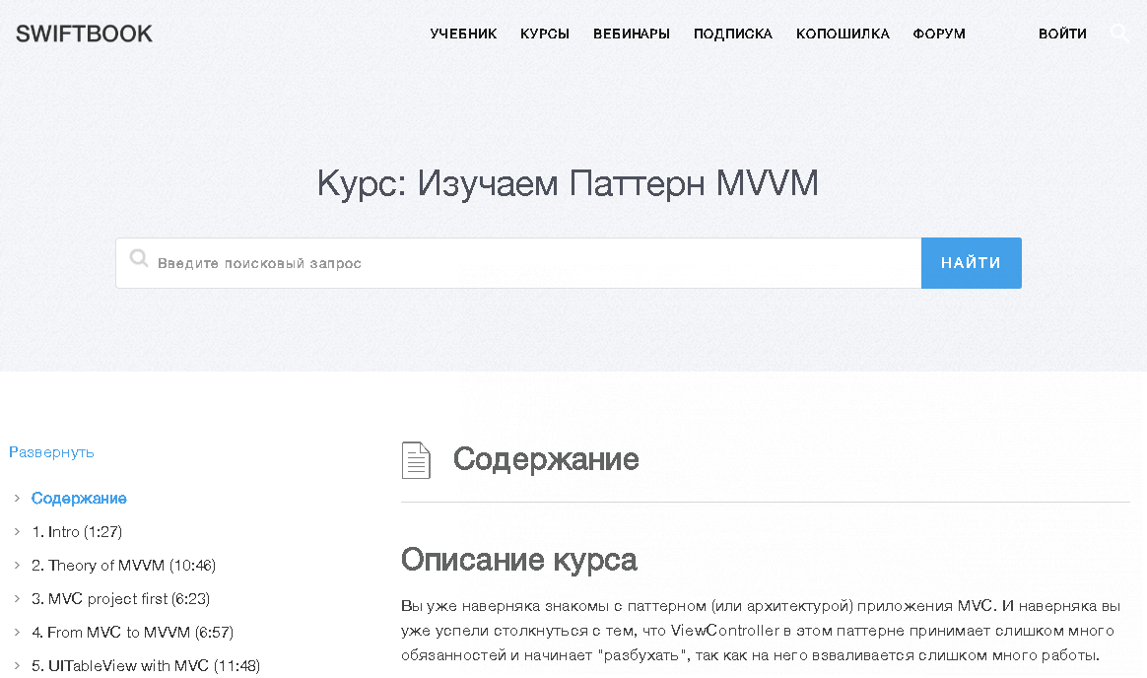Open the Копошилка menu link
Screen dimensions: 1147x678
click(843, 34)
